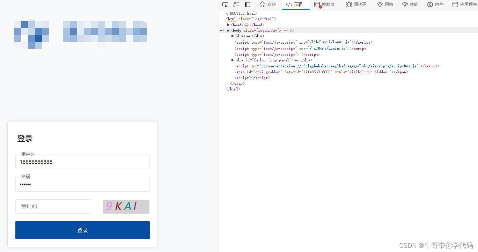
Task: Select the closing html tag line
Action: (x=233, y=89)
